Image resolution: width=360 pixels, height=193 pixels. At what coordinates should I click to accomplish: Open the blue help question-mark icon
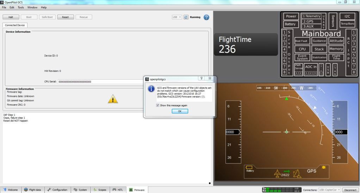206,17
